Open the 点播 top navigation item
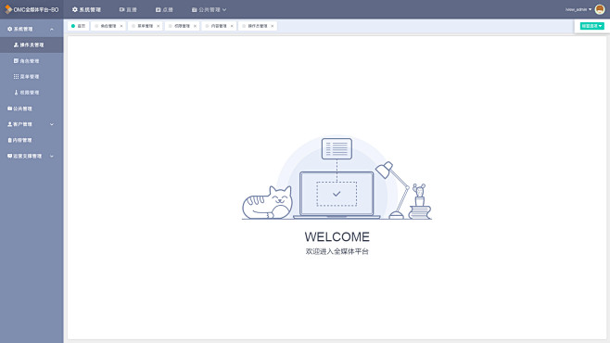 pos(164,9)
